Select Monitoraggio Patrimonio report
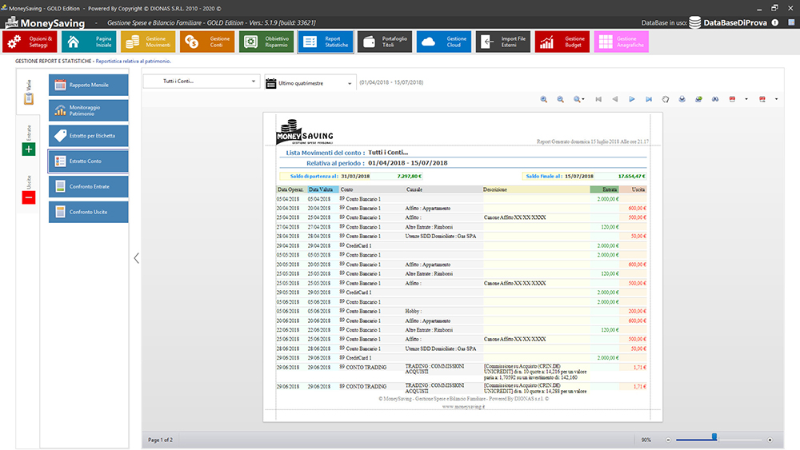The width and height of the screenshot is (800, 450). [x=88, y=110]
